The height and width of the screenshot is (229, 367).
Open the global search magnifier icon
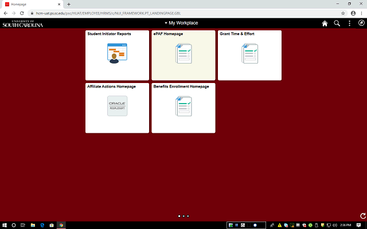pyautogui.click(x=337, y=23)
